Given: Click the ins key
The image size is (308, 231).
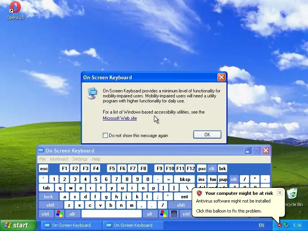Looking at the screenshot, I should coord(201,179).
